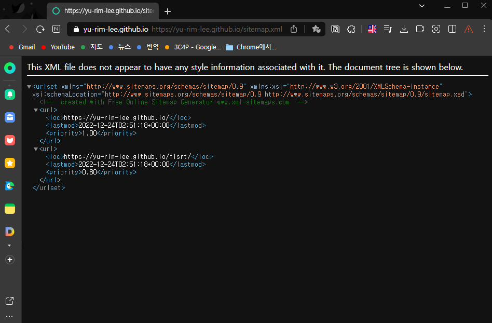Open the Papago parrot sidebar app
This screenshot has width=492, height=323.
[10, 186]
